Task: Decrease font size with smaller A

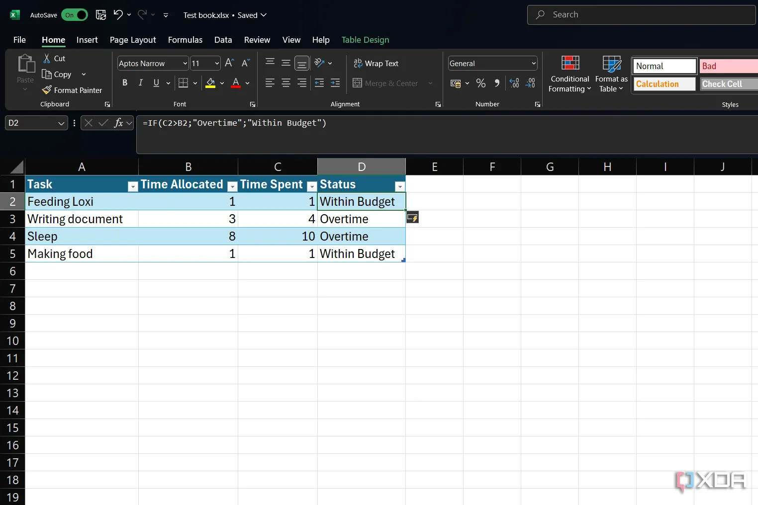Action: click(x=245, y=63)
